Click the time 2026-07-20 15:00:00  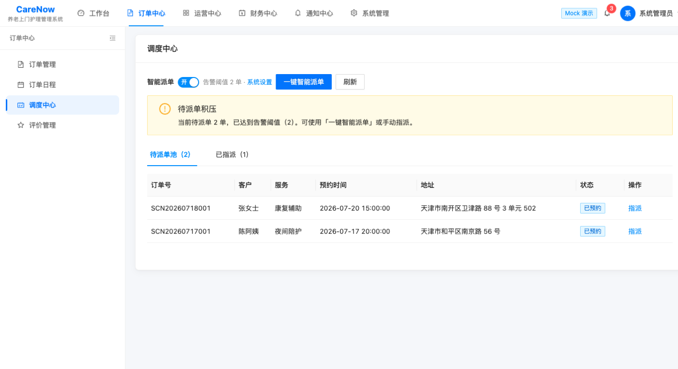(x=355, y=208)
